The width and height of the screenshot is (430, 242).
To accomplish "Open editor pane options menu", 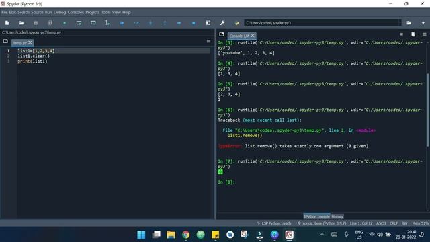I will [x=208, y=41].
